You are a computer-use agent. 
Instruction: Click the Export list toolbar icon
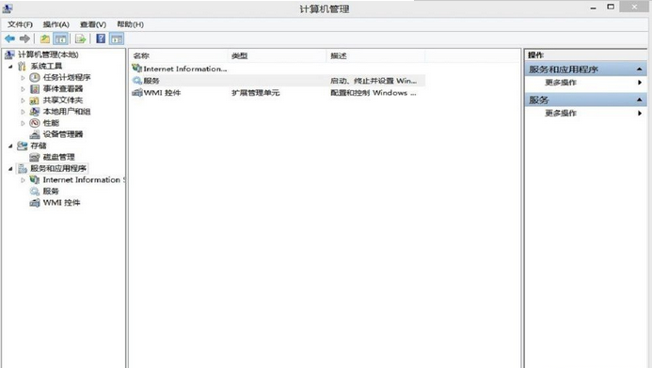[x=81, y=39]
